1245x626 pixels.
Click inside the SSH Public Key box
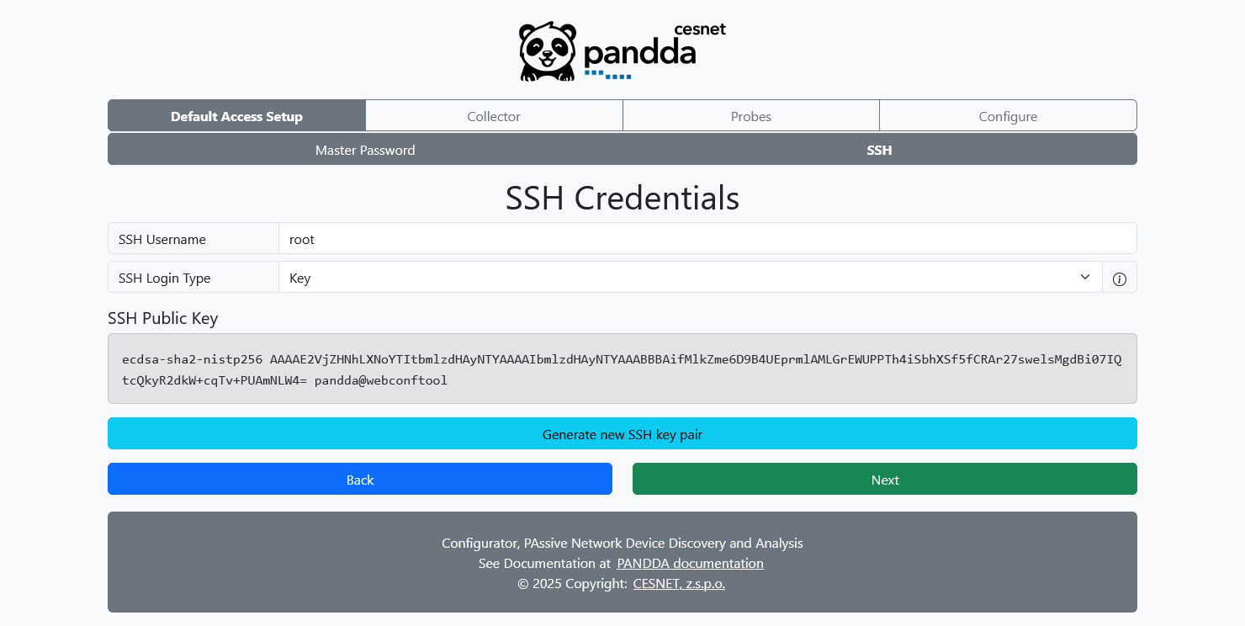[622, 369]
